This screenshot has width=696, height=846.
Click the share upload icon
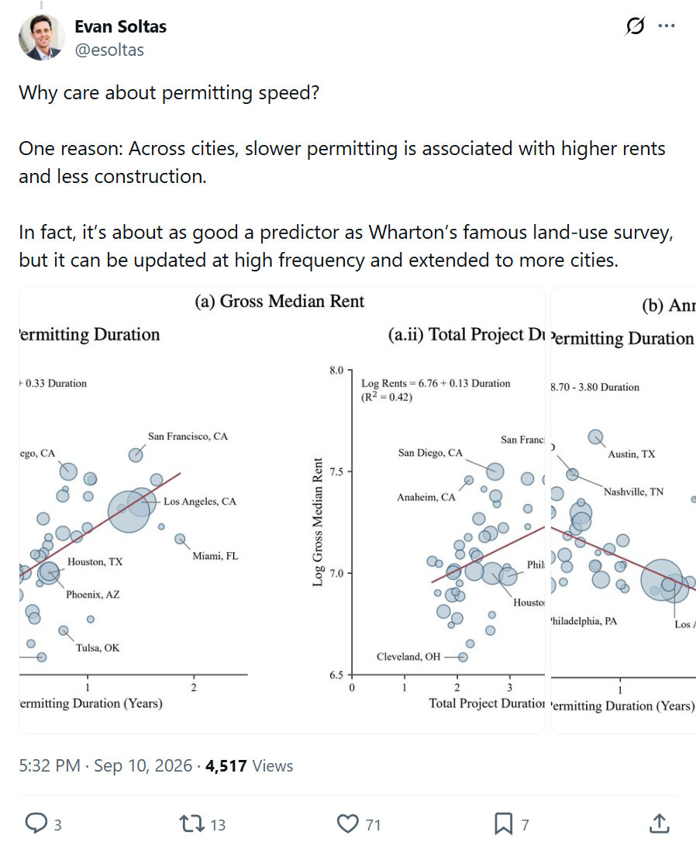660,824
